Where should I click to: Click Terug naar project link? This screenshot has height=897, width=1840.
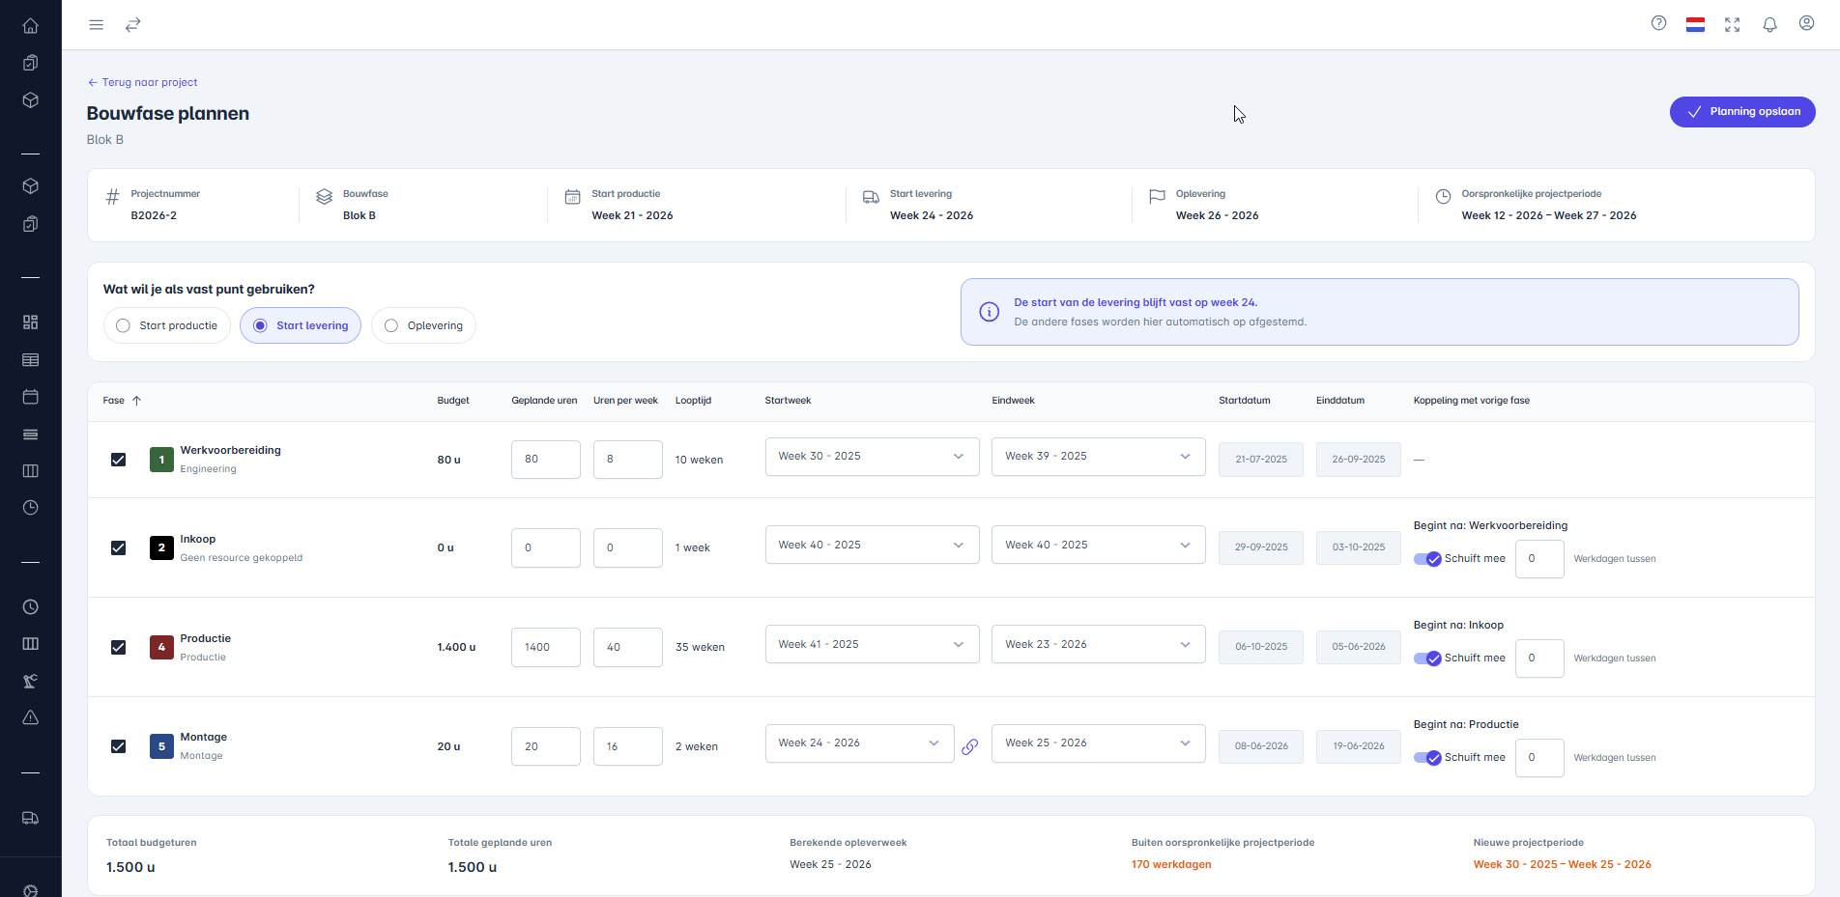(142, 82)
